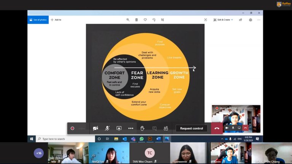Click the Request control button
The height and width of the screenshot is (164, 292).
pos(191,128)
